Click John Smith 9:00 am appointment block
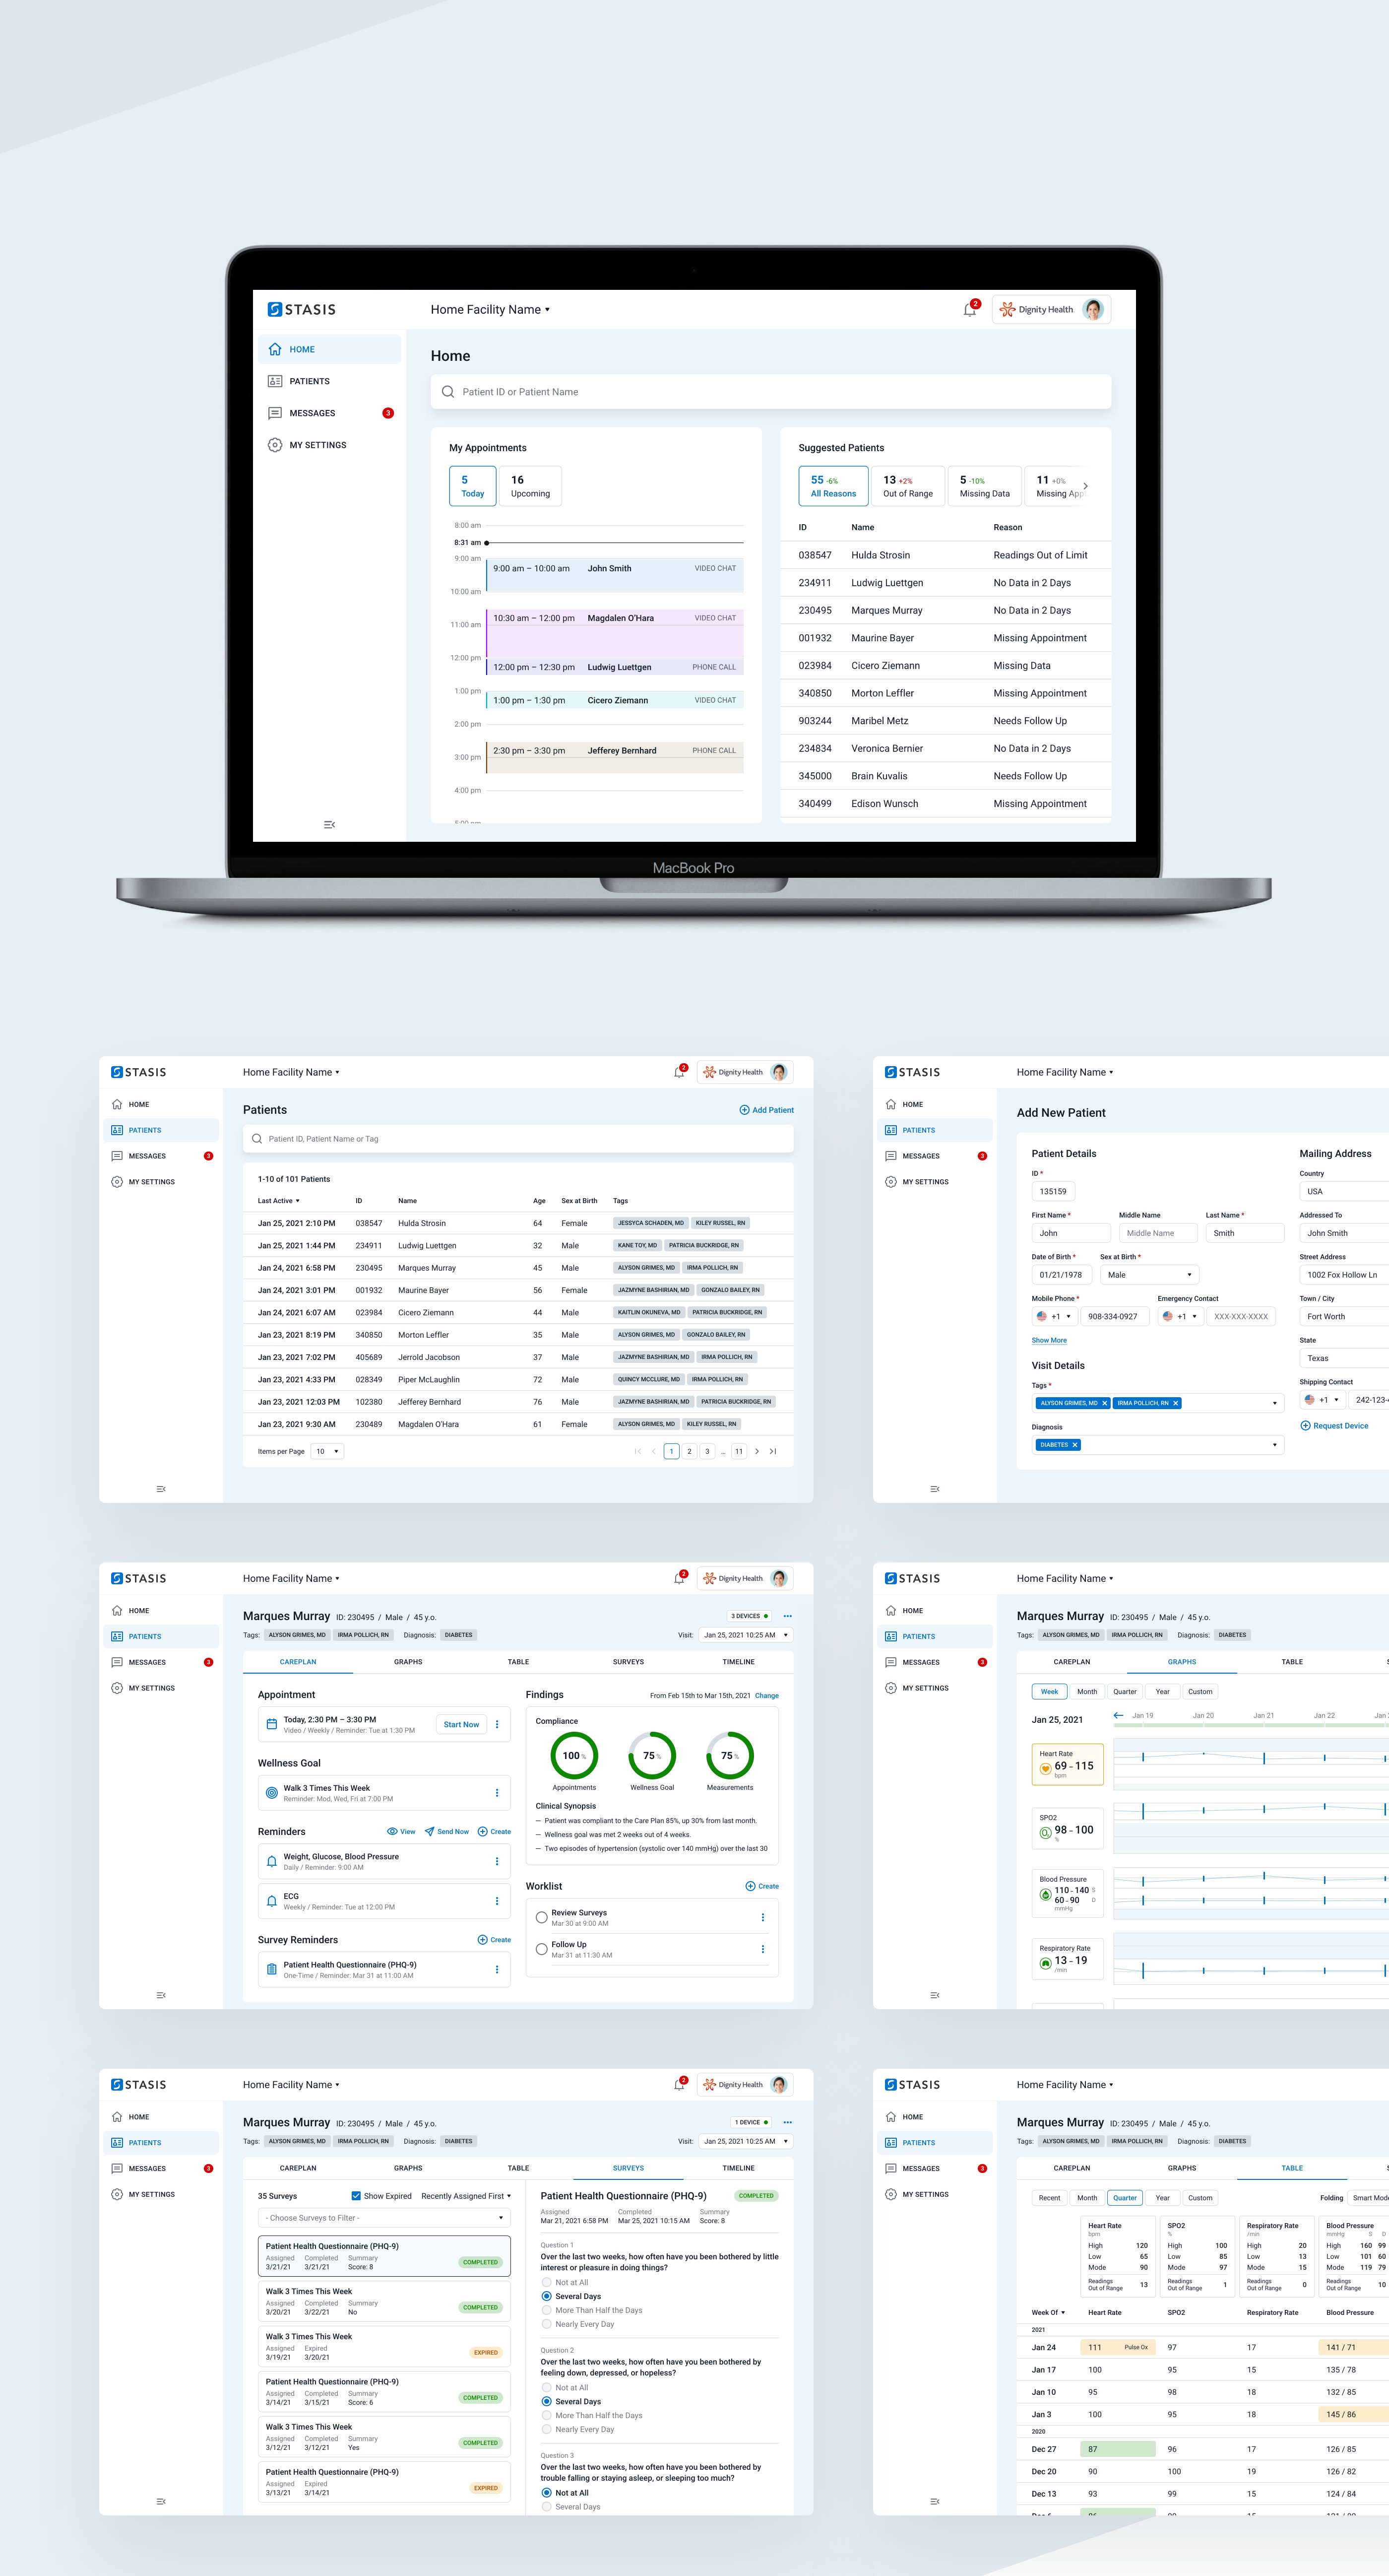 (615, 575)
